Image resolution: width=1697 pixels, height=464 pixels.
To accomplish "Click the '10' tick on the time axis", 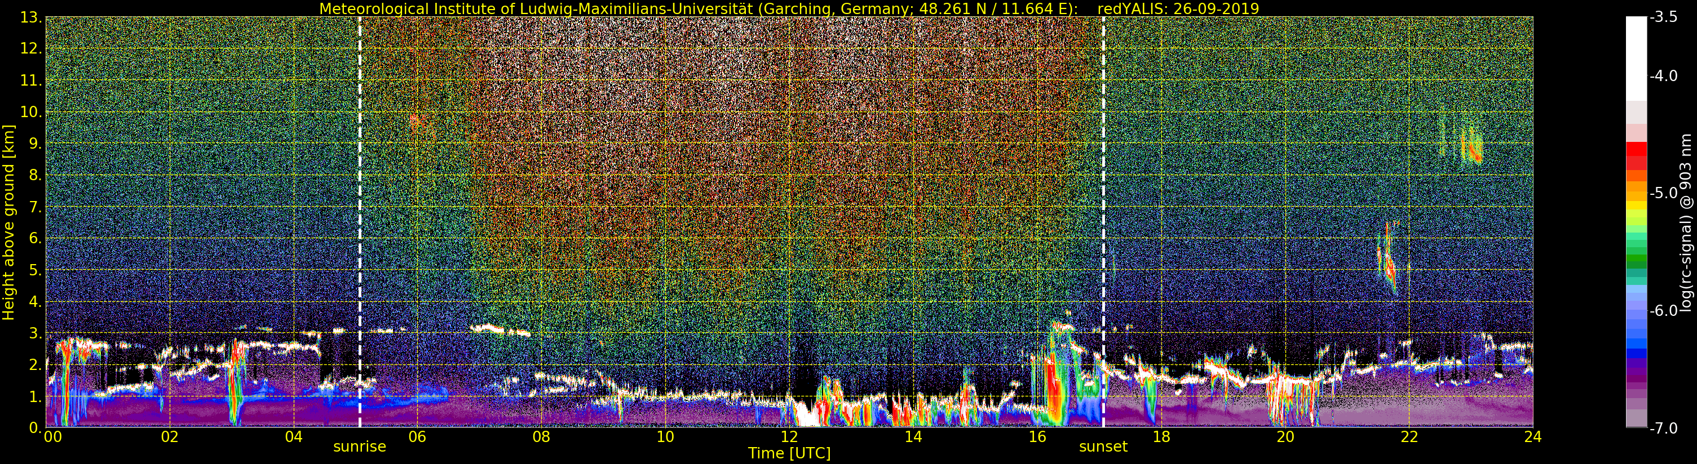I will 665,438.
